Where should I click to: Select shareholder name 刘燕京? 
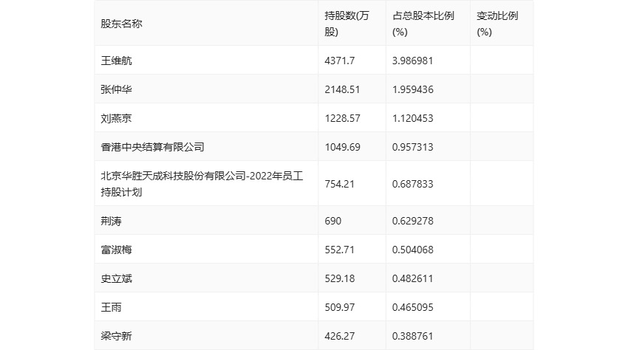(116, 118)
